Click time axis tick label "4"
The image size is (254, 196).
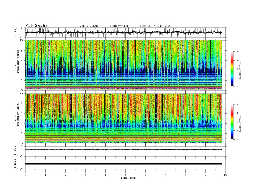[x=105, y=175]
